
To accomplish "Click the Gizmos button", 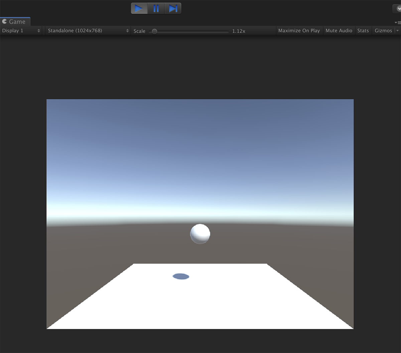I will tap(384, 30).
